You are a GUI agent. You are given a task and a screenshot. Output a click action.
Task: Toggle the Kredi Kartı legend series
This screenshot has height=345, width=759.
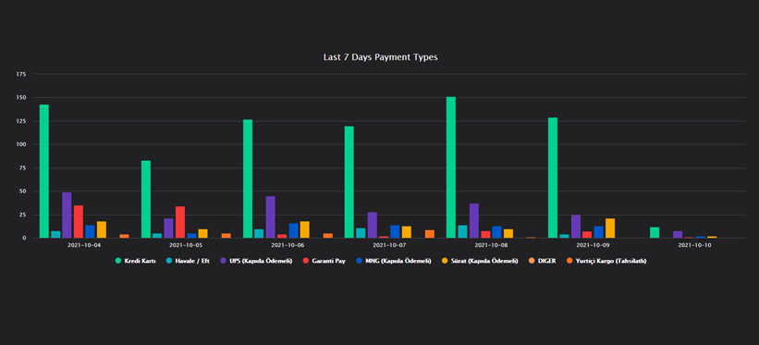point(135,261)
